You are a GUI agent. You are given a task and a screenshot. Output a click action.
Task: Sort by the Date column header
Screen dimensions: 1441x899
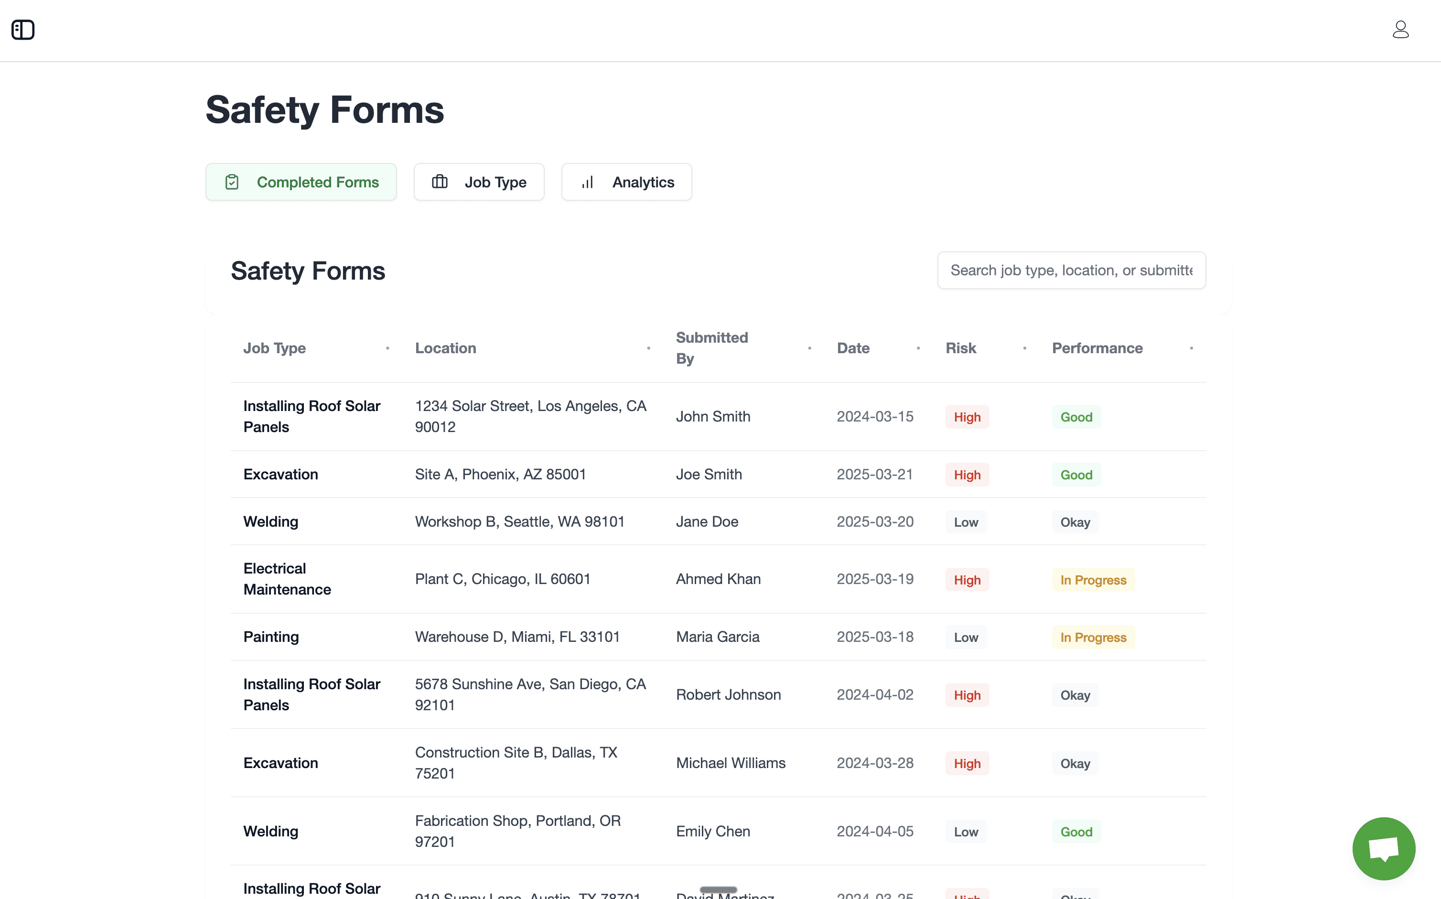pos(853,348)
